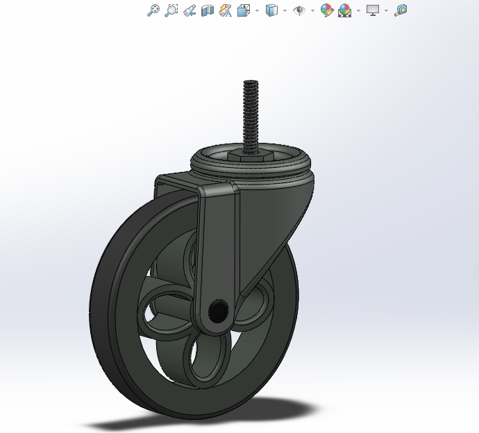This screenshot has height=433, width=479.
Task: Expand the View Orientation dropdown arrow
Action: click(257, 10)
